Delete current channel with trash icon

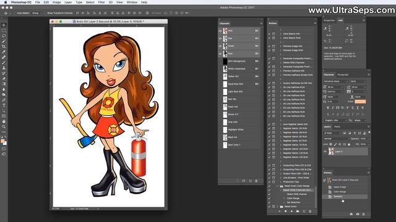coord(256,181)
